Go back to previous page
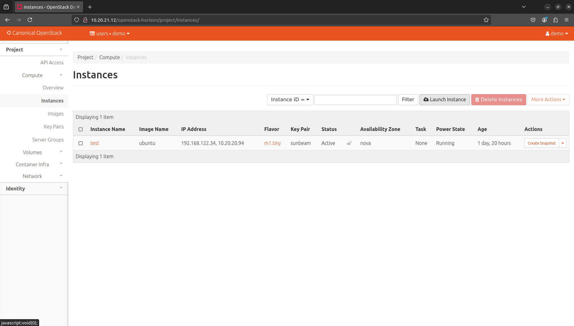 tap(7, 20)
